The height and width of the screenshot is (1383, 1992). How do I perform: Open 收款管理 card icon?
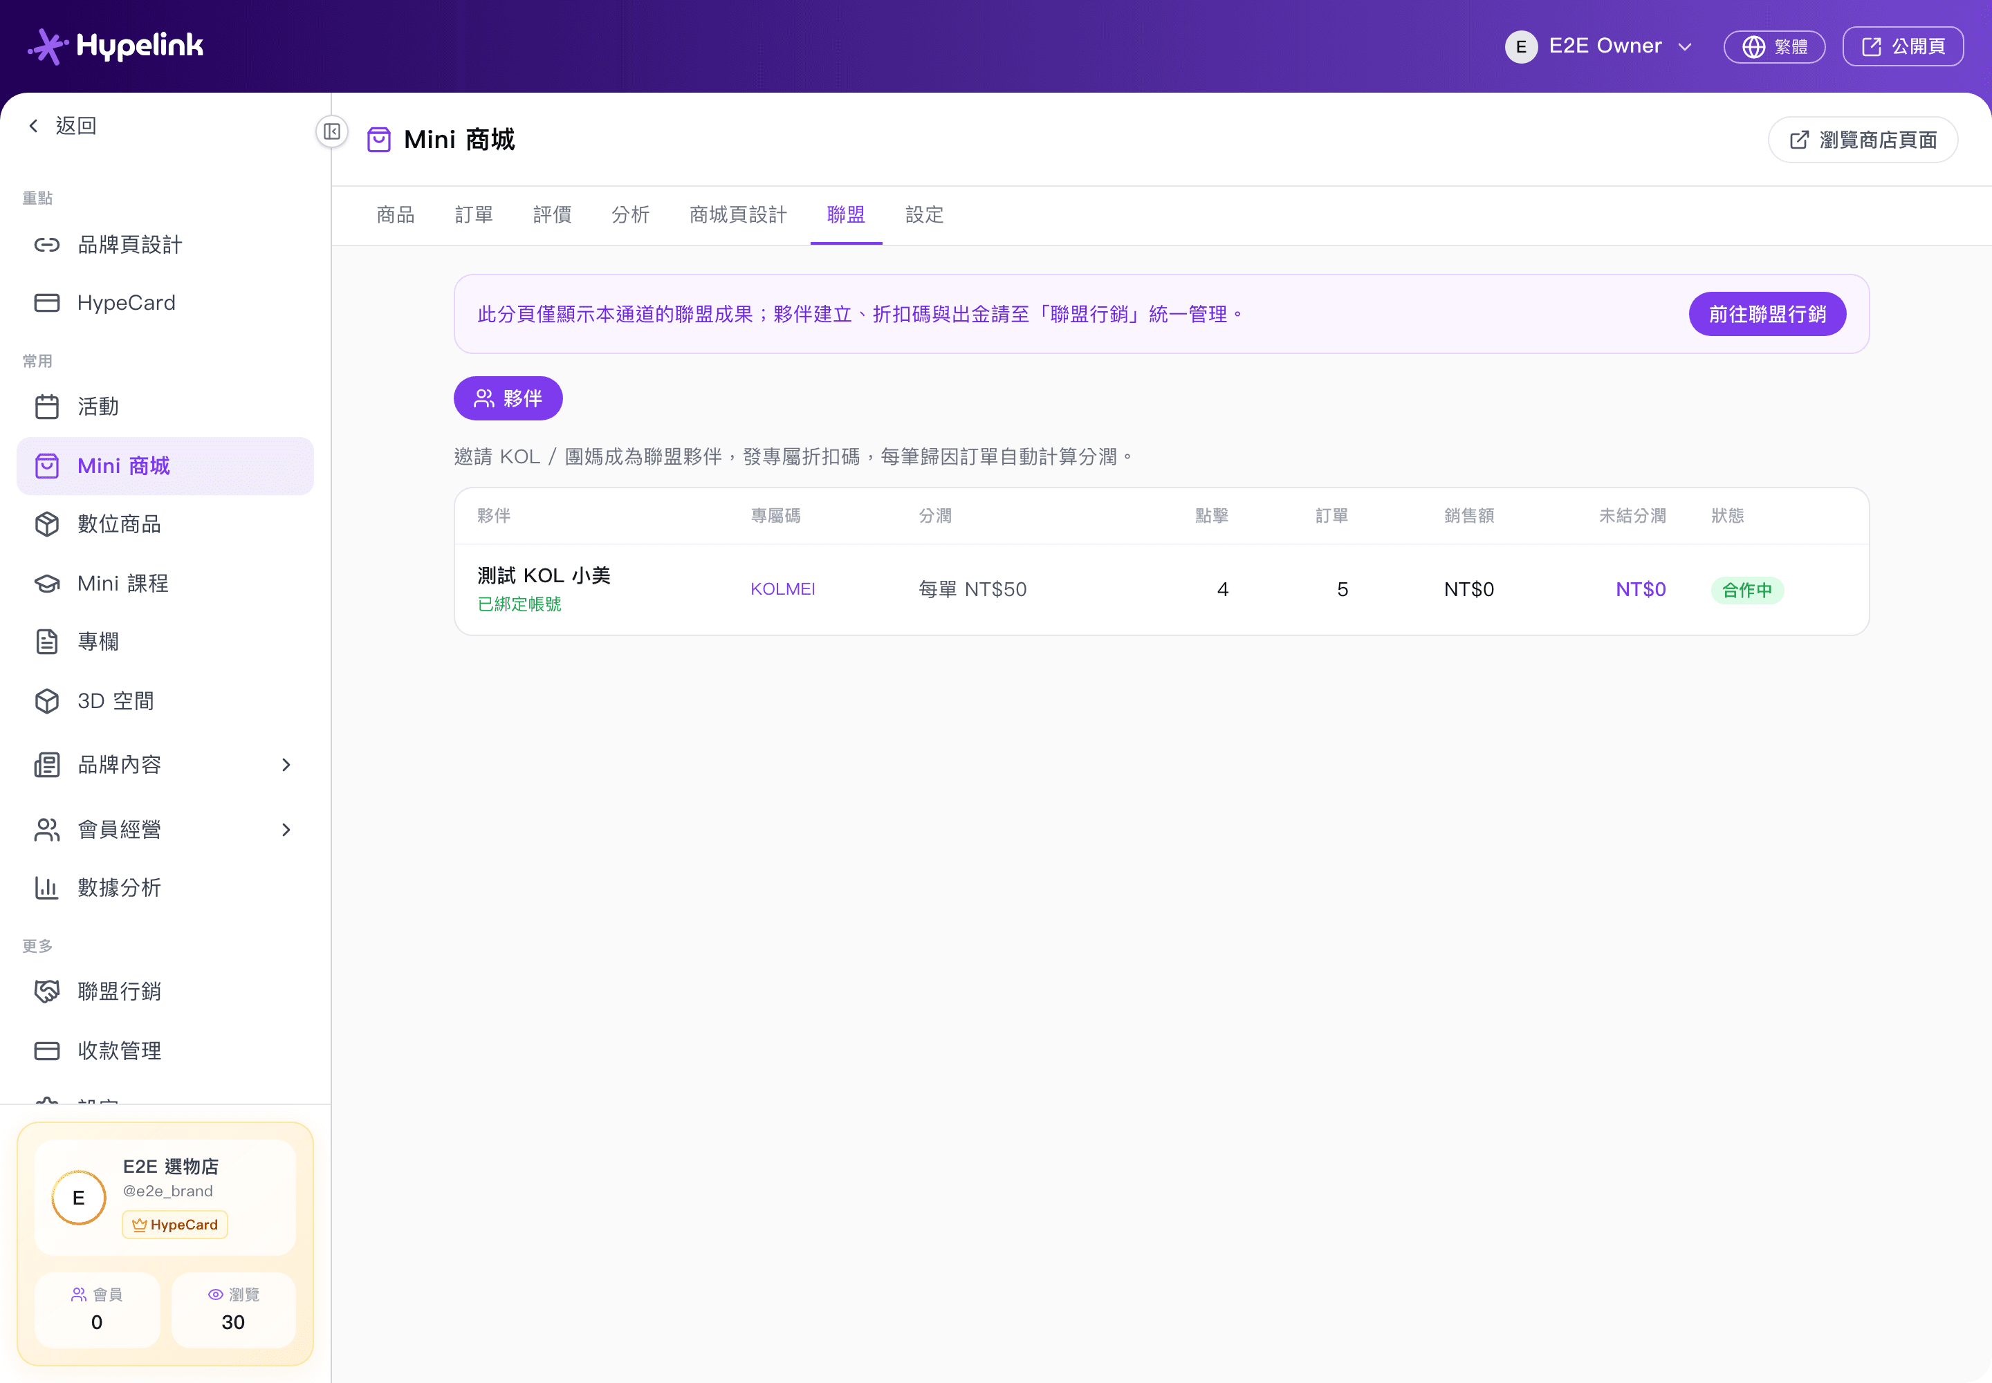pos(47,1051)
